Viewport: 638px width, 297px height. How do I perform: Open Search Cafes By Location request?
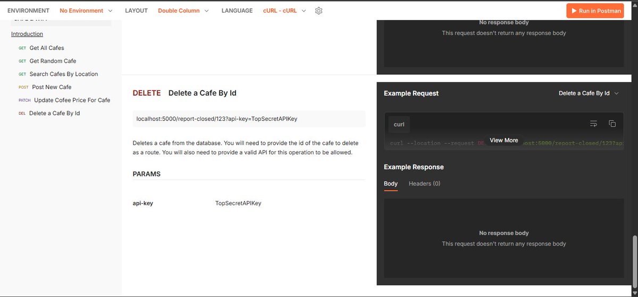point(64,74)
